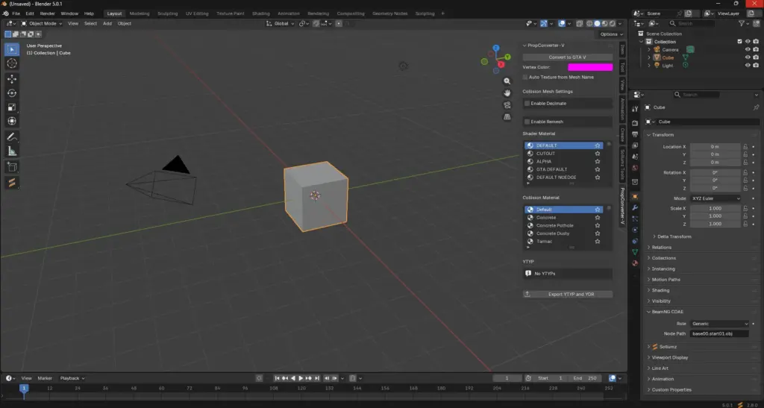
Task: Edit the Node Path field
Action: [x=719, y=334]
